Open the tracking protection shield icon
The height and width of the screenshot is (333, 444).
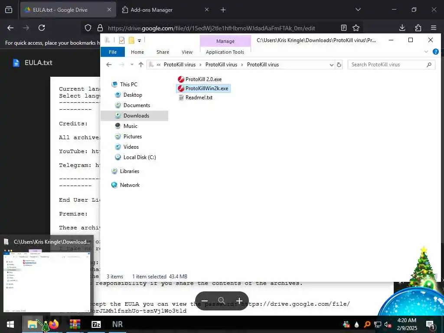88,28
